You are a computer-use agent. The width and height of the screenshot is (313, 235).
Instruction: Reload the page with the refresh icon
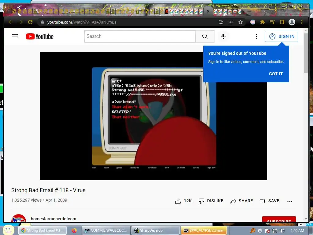pos(30,22)
